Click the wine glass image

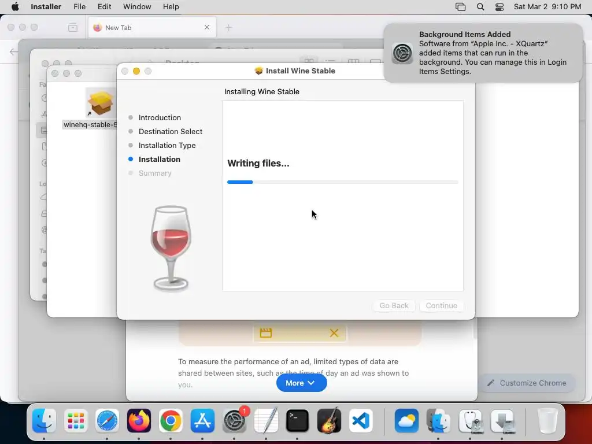point(171,249)
